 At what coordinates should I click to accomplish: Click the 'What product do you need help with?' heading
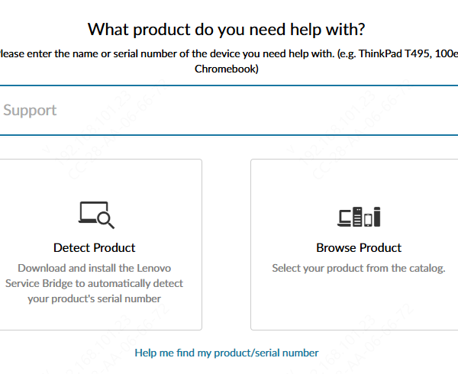point(226,30)
